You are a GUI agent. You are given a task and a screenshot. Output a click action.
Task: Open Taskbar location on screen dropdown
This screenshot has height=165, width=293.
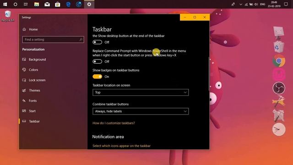[x=141, y=93]
